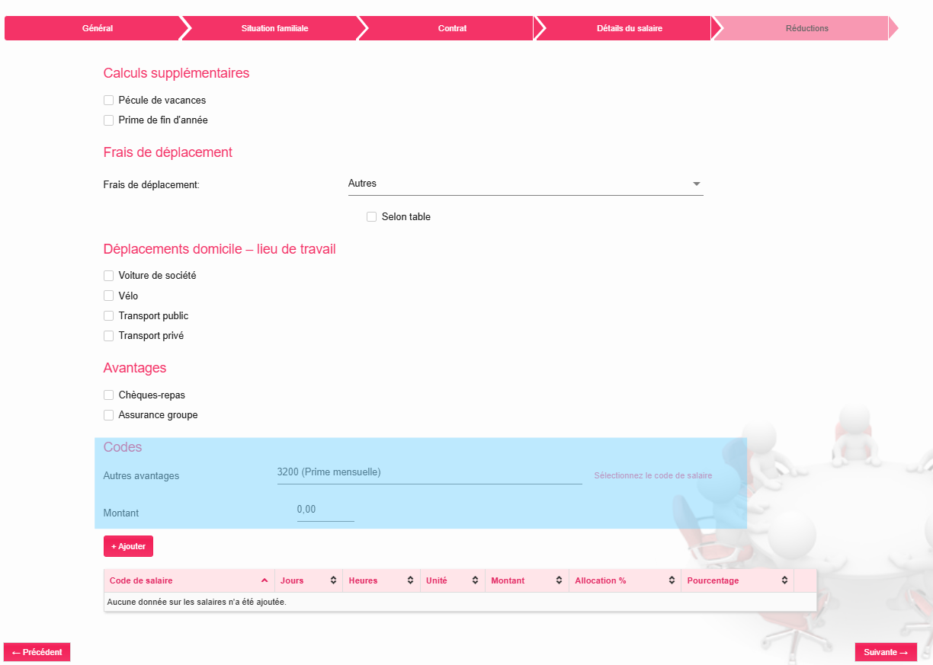Check the Voiture de société option
This screenshot has height=665, width=933.
pos(109,276)
